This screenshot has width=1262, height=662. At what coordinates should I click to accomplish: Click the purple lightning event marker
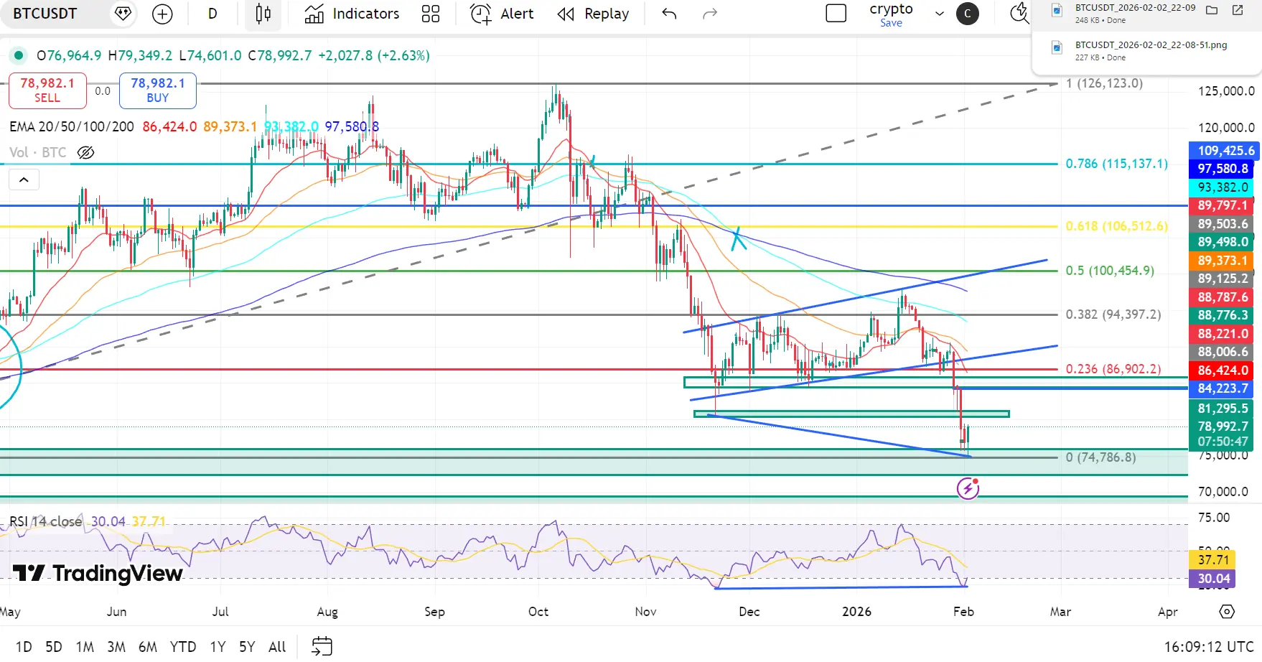(x=968, y=489)
